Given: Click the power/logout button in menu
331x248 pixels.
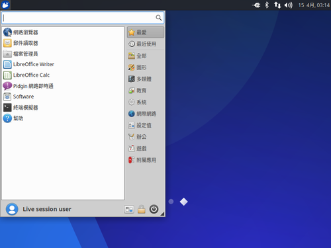Looking at the screenshot, I should pos(154,209).
